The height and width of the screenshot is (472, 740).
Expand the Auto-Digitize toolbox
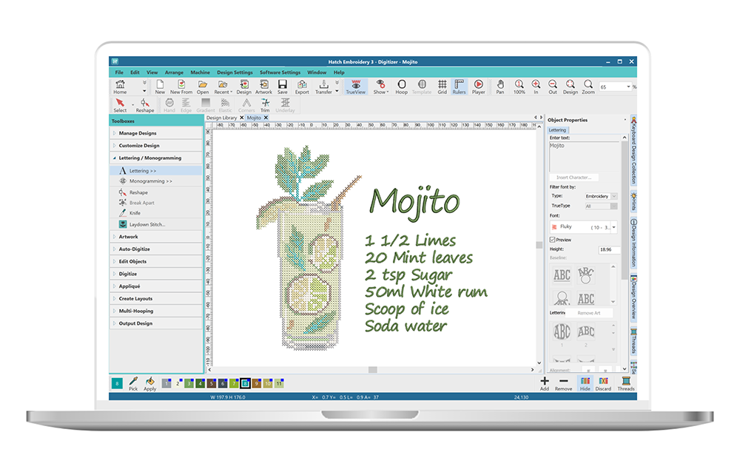coord(134,249)
